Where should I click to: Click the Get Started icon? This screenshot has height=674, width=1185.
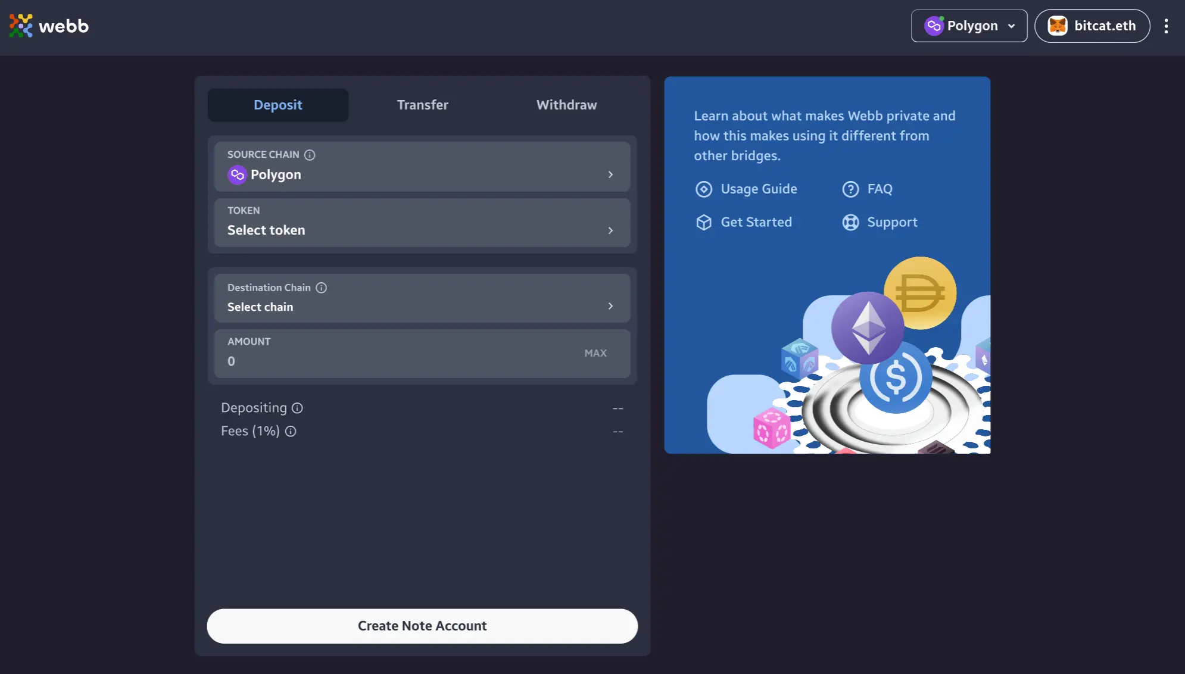[703, 222]
